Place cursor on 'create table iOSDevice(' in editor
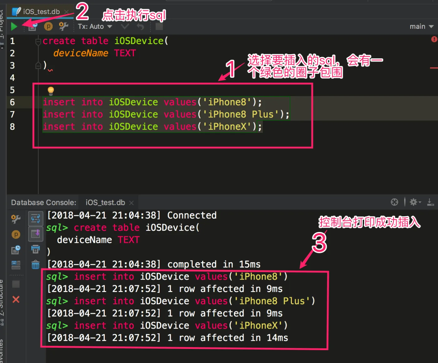Screen dimensions: 438x363 105,41
